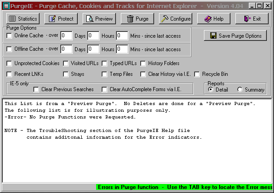
Task: Select the Summary report radio button
Action: 240,89
